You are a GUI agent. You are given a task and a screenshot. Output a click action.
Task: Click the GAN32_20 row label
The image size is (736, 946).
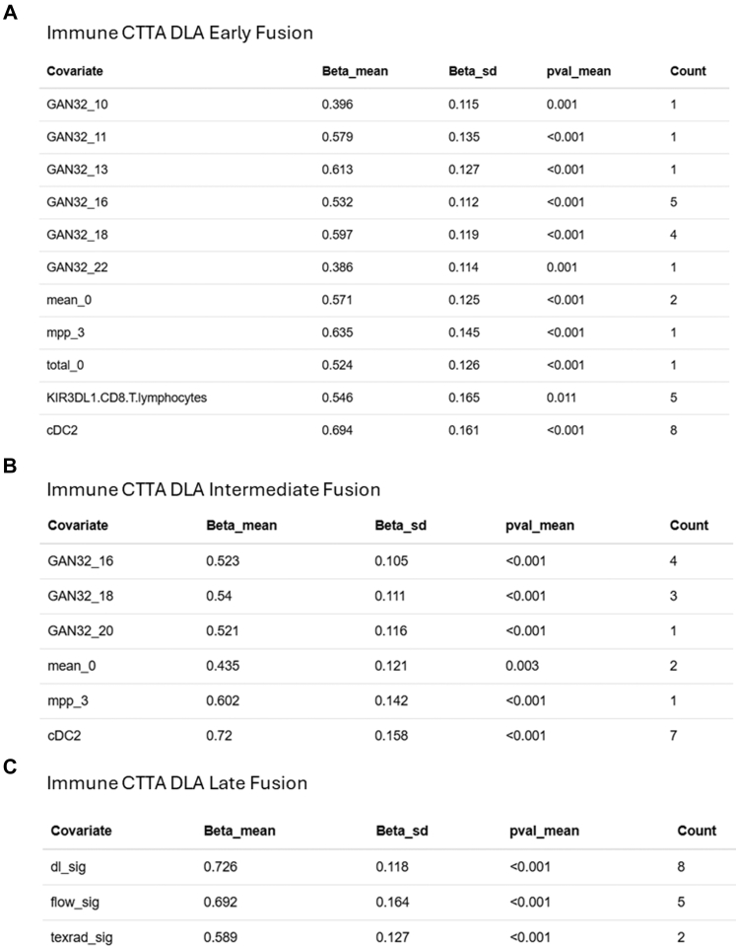[x=81, y=630]
